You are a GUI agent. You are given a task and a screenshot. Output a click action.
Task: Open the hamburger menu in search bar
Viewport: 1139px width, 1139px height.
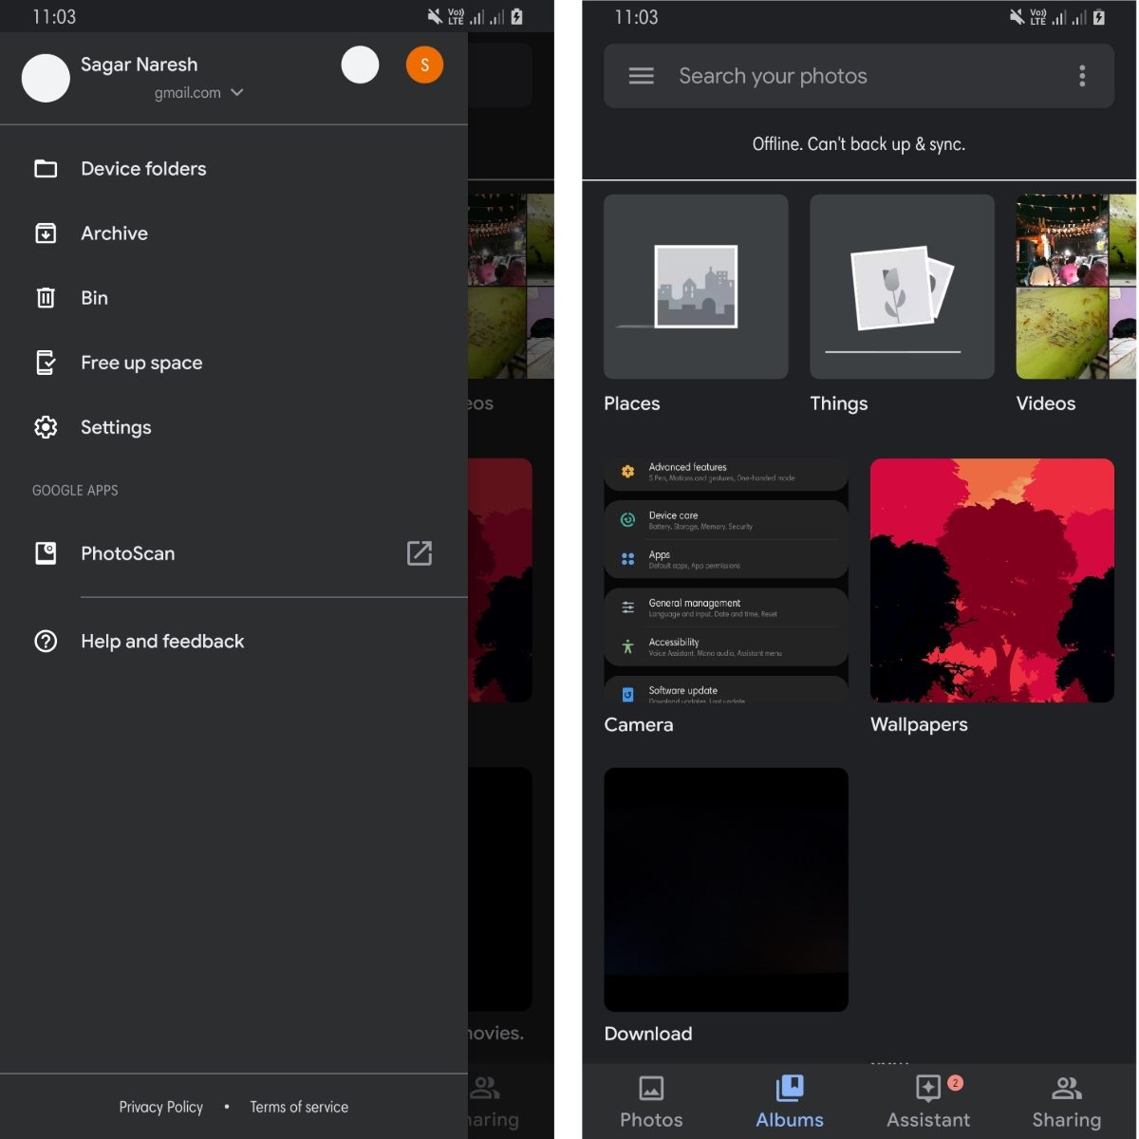click(x=641, y=76)
